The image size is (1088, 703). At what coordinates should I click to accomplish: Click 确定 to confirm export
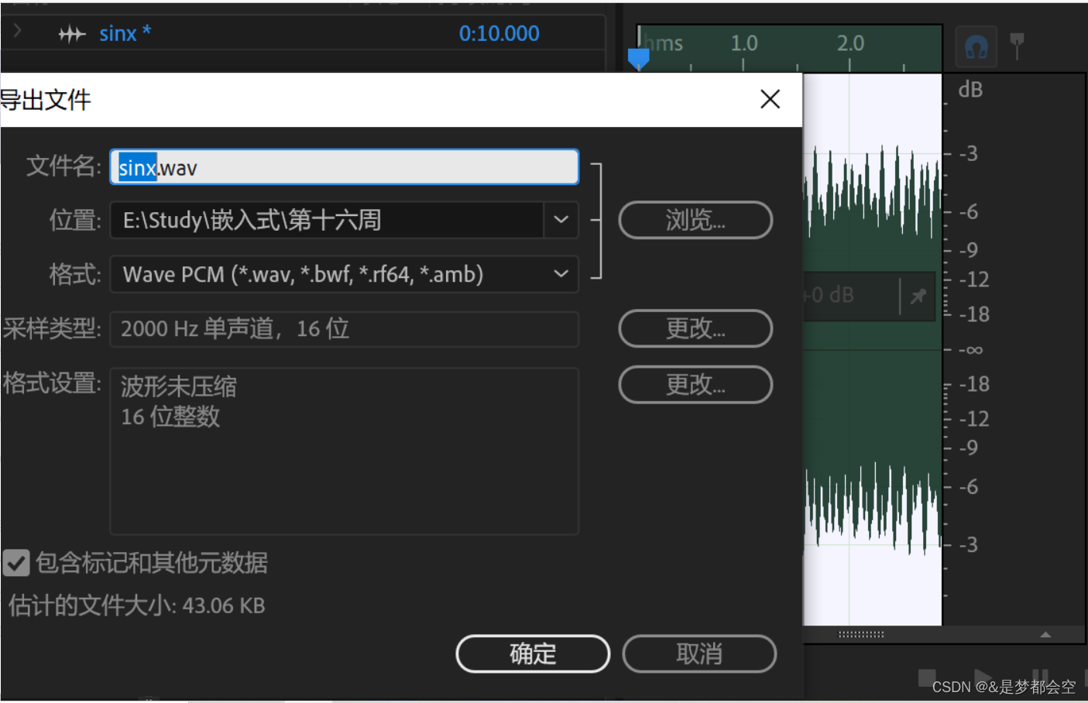[x=533, y=654]
